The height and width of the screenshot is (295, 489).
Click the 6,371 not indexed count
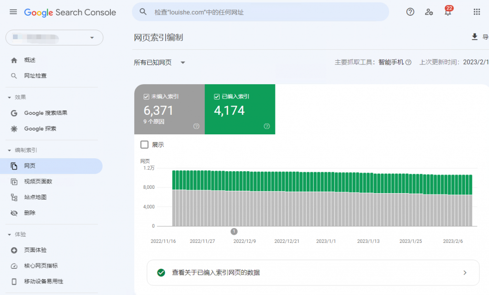pyautogui.click(x=158, y=110)
